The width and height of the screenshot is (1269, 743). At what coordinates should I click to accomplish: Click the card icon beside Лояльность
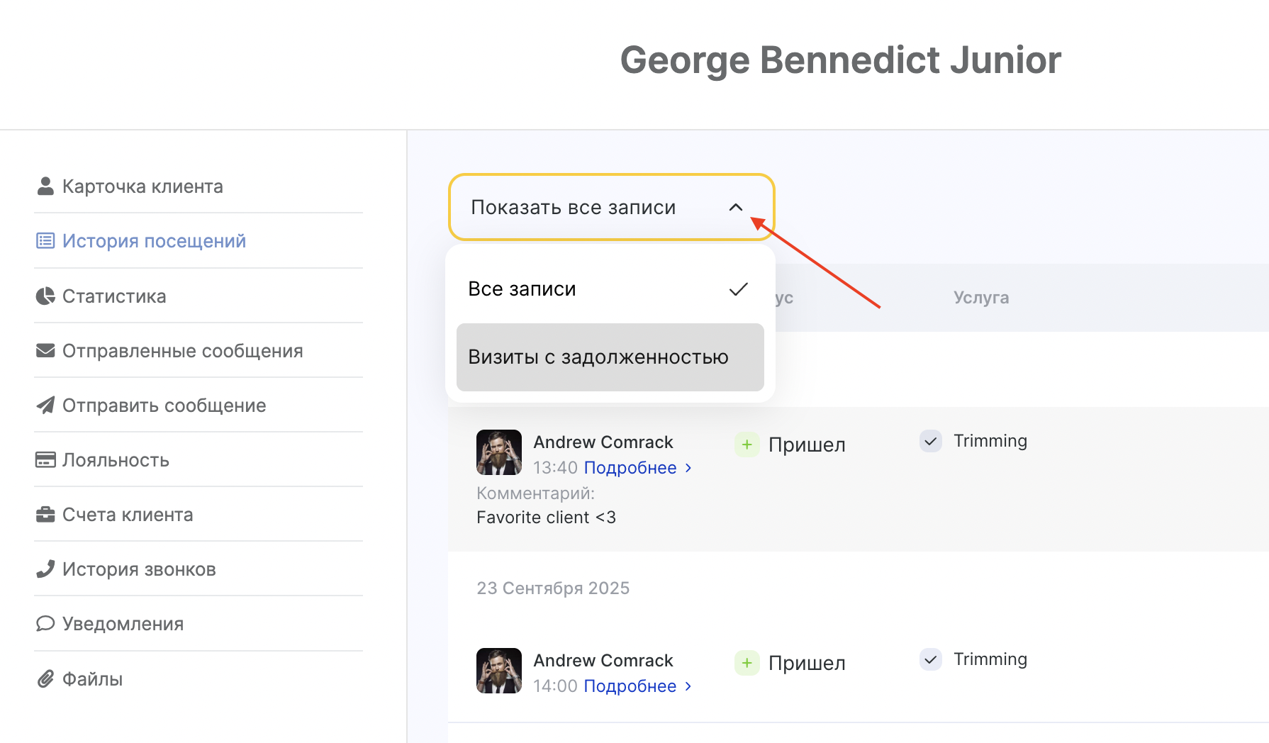point(45,460)
